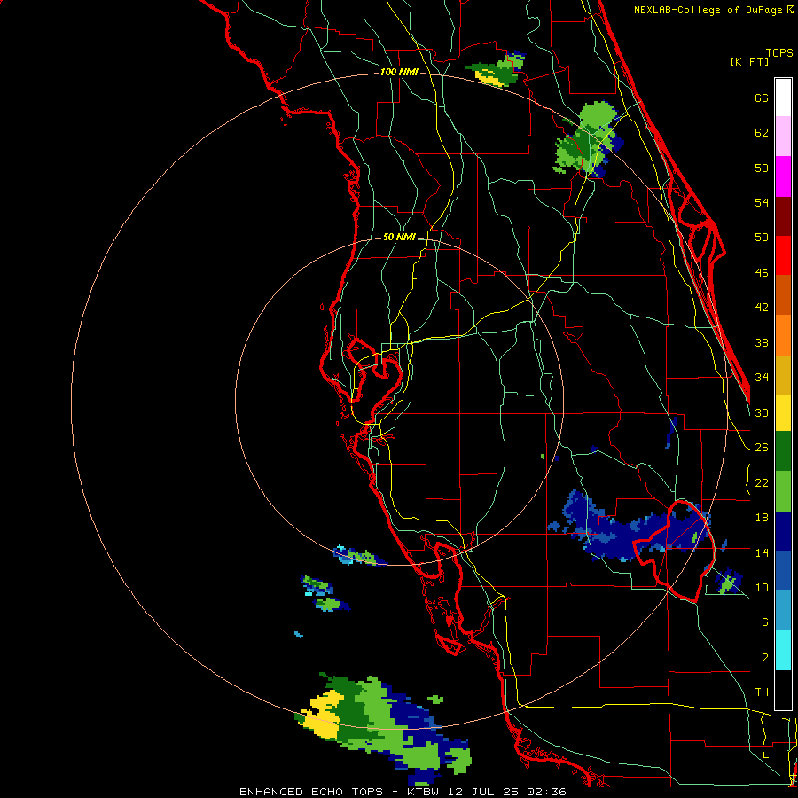
Task: Select the bright yellow legend swatch
Action: [x=783, y=412]
